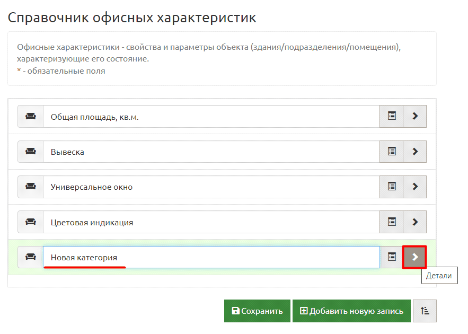Expand details arrow for Общая площадь row
Screen dimensions: 468x334
point(415,117)
